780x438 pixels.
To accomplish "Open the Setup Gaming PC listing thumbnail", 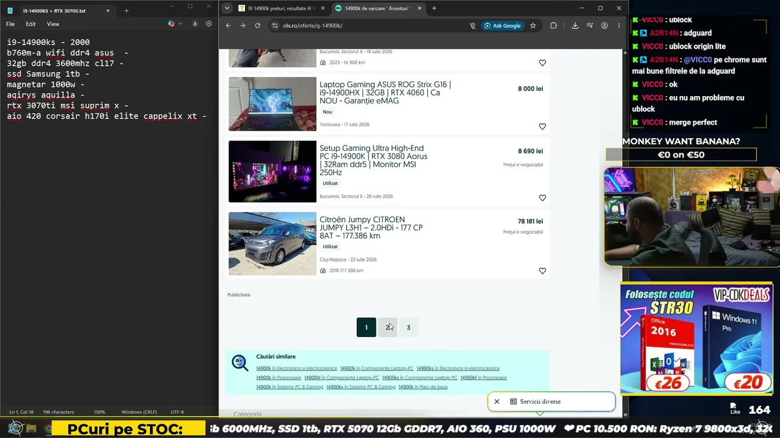I will pyautogui.click(x=272, y=172).
